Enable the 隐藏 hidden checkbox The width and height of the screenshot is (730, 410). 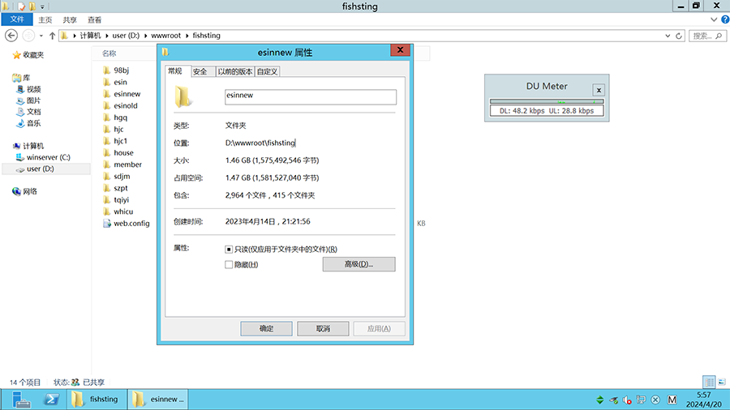(x=229, y=265)
